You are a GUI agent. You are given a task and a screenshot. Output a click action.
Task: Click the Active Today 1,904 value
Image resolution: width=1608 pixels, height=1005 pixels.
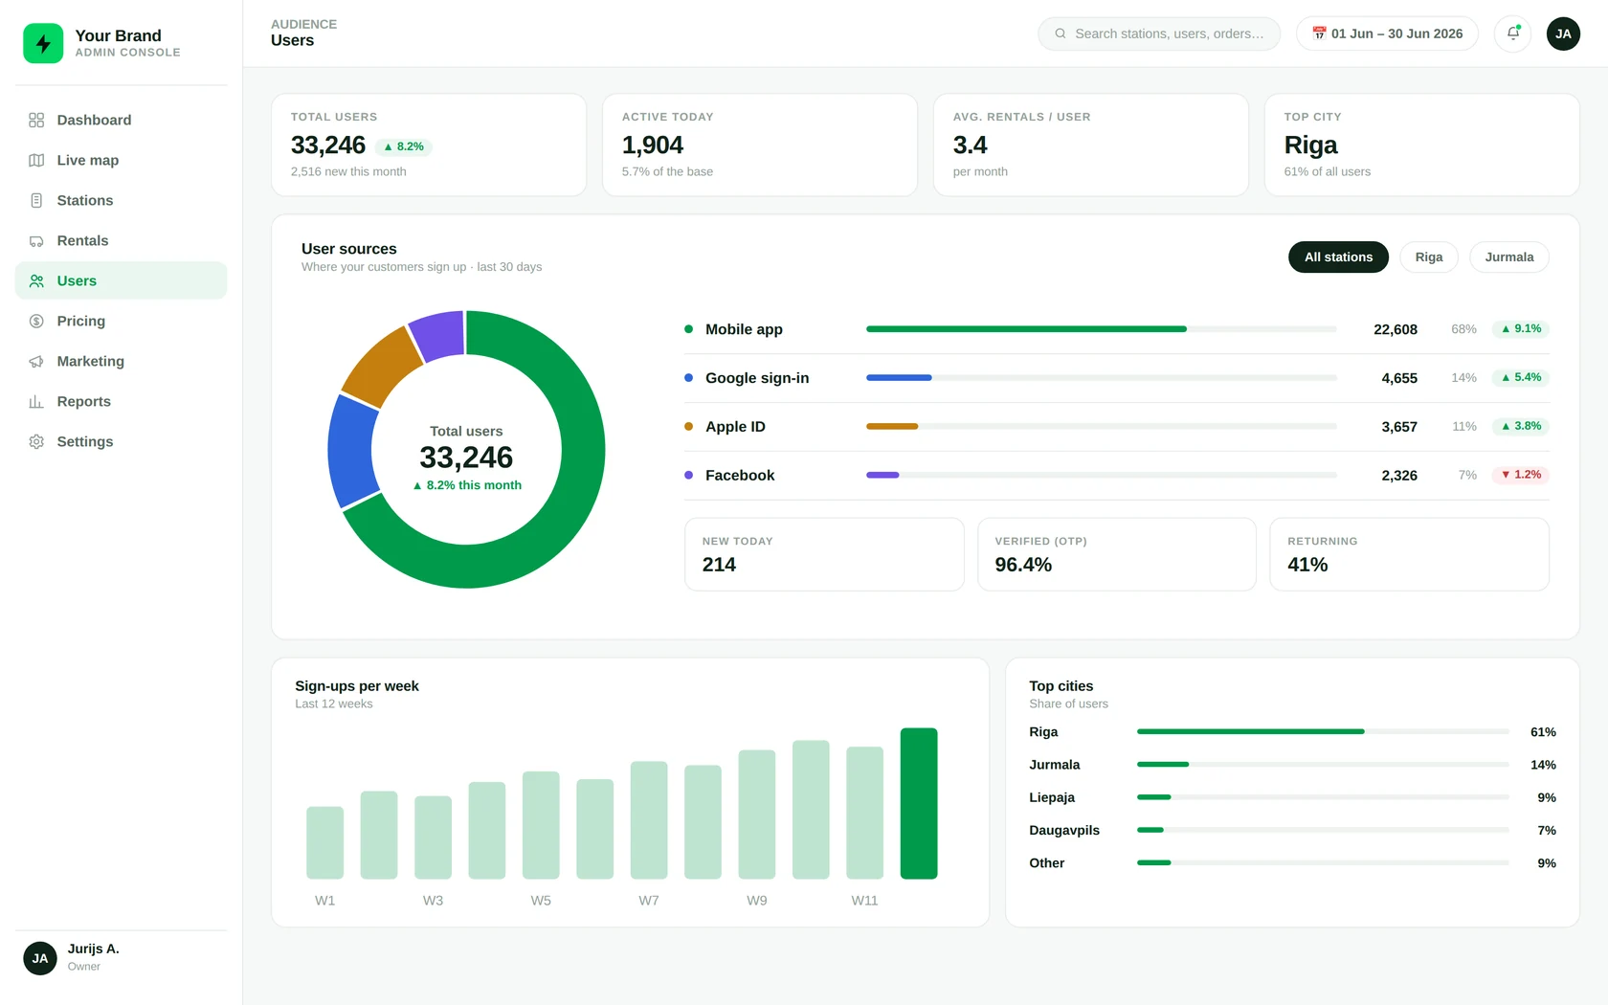coord(653,145)
